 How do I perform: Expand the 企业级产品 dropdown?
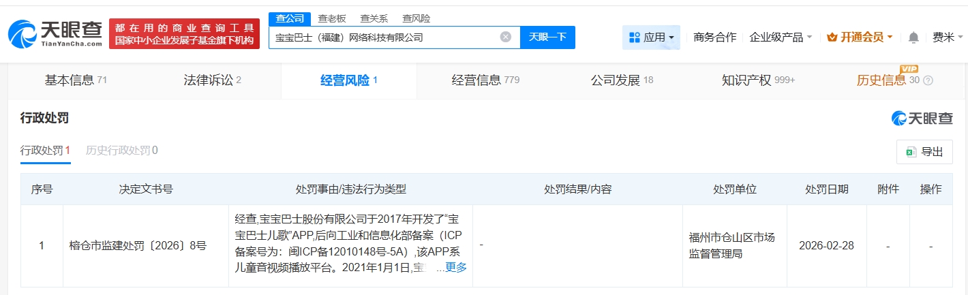781,37
